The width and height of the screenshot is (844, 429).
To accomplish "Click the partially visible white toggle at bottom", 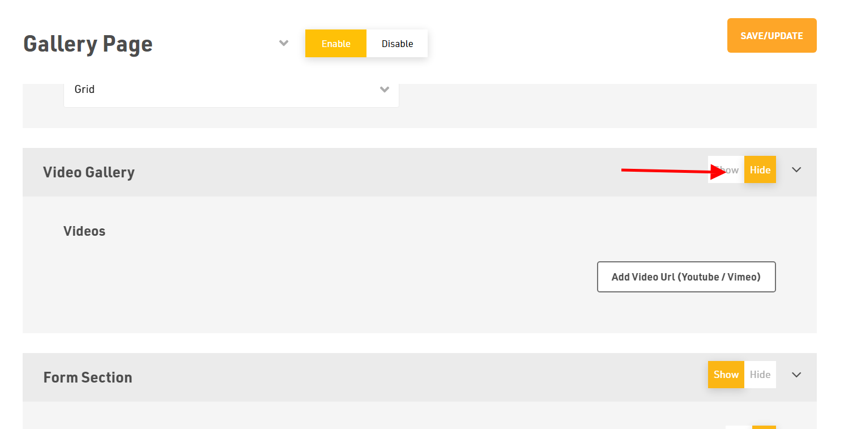I will coord(739,427).
